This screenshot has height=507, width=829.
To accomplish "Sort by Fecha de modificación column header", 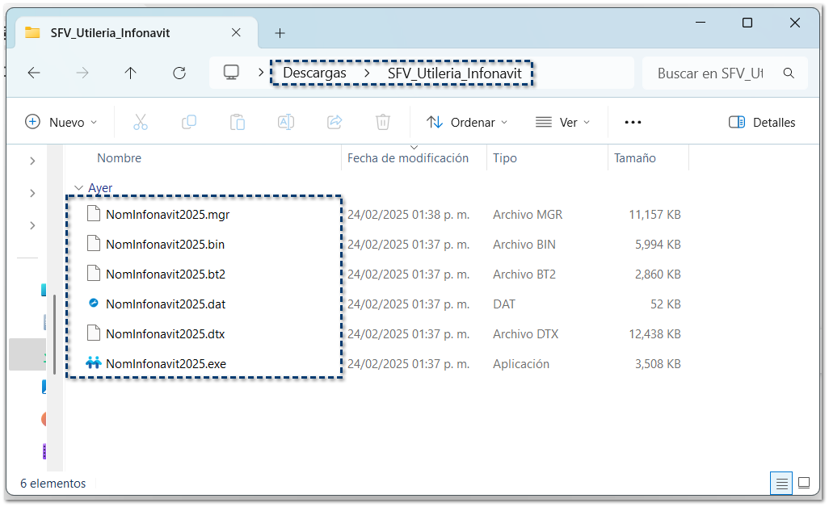I will (x=407, y=158).
